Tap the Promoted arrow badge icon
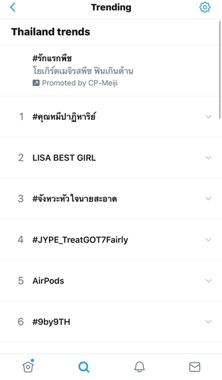Viewport: 222px width, 380px height. 36,83
